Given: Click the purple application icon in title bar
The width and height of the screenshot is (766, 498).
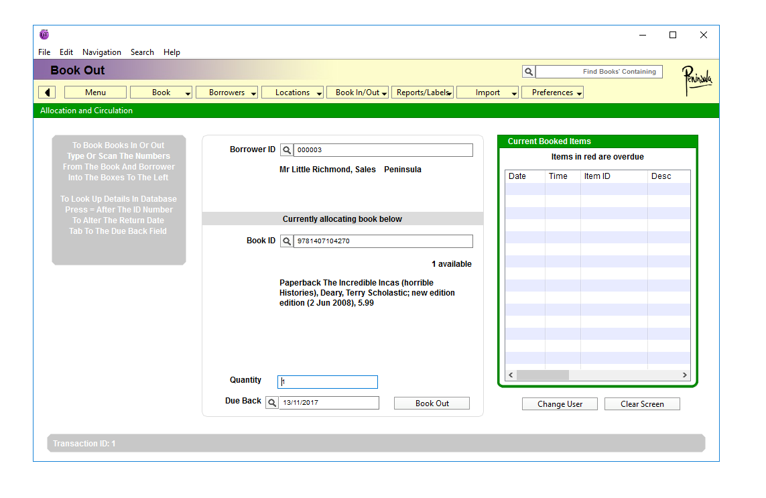Looking at the screenshot, I should [x=44, y=34].
